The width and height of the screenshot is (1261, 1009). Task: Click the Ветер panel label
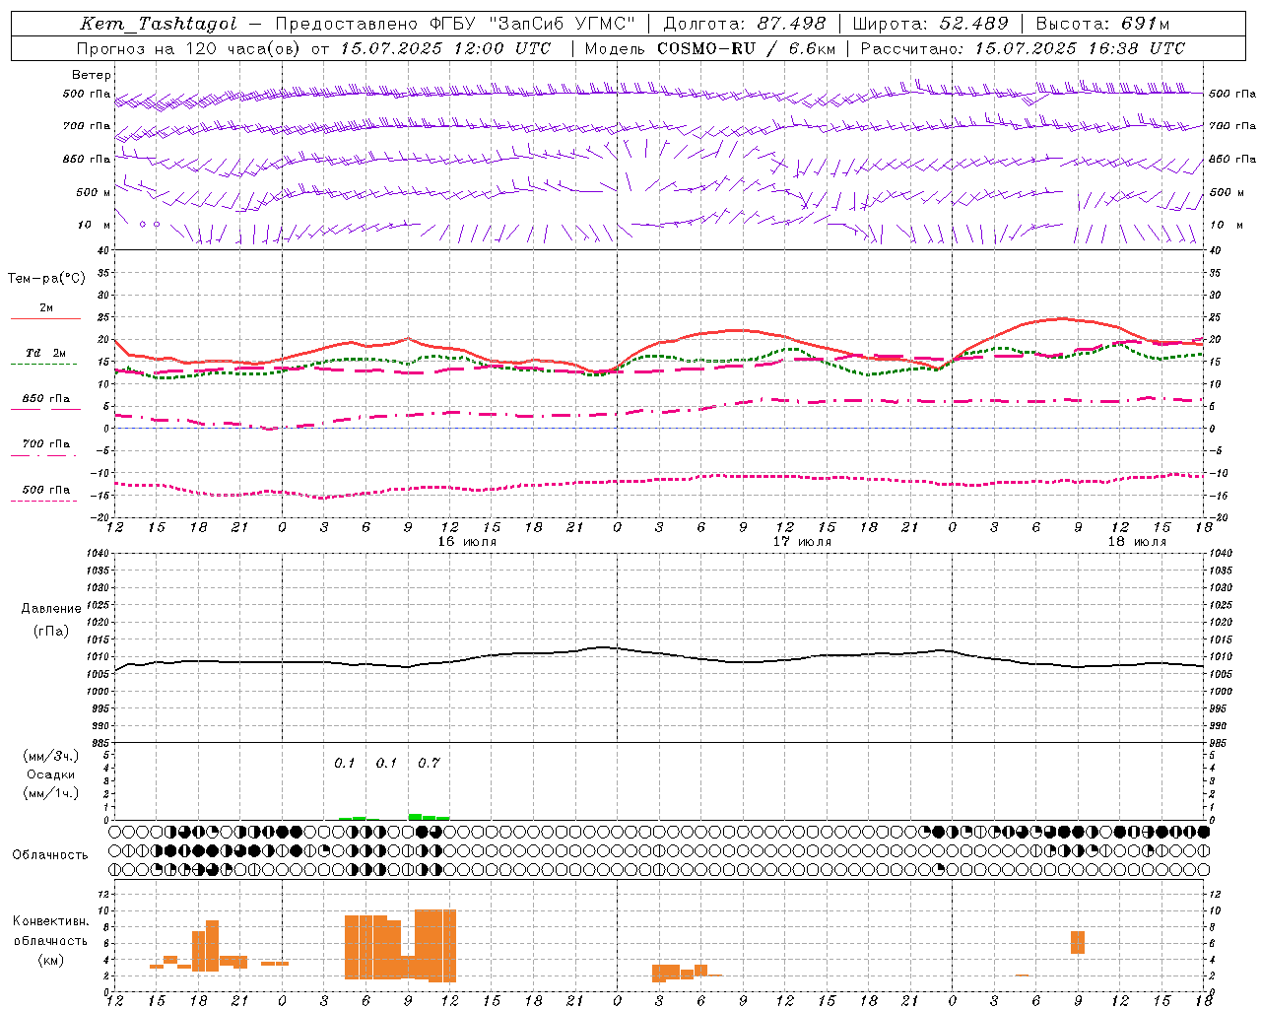pyautogui.click(x=92, y=75)
